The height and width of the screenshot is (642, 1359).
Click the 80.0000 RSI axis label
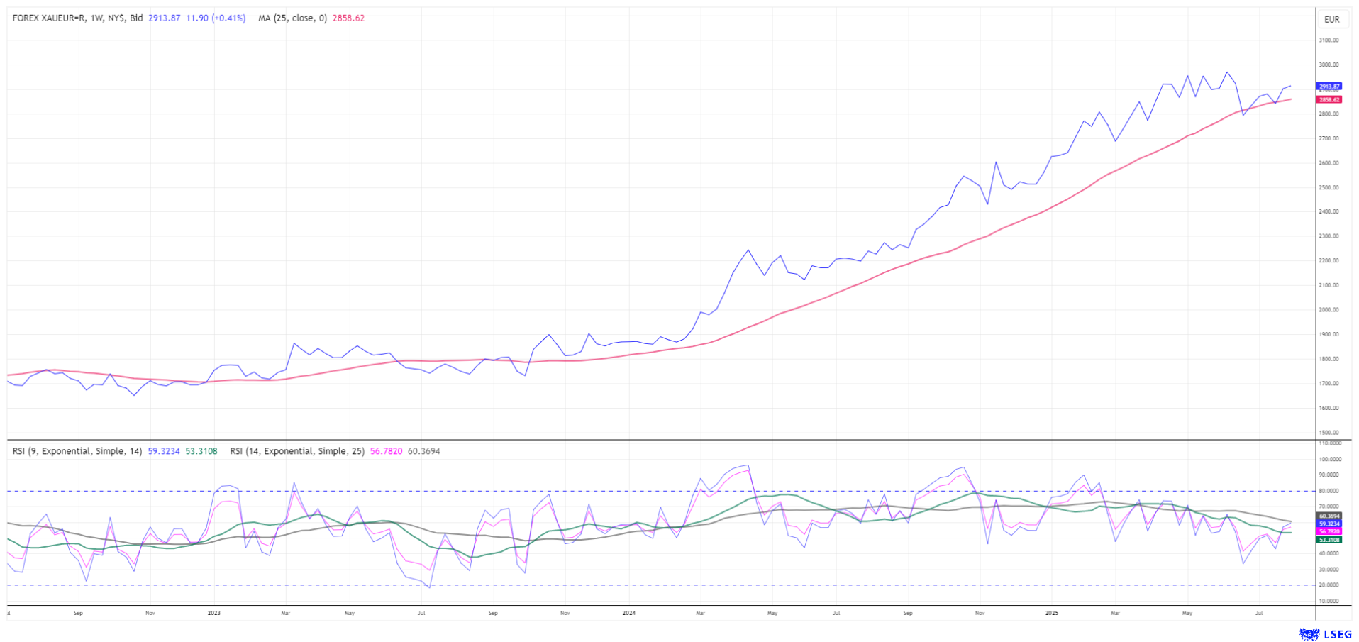[x=1329, y=491]
